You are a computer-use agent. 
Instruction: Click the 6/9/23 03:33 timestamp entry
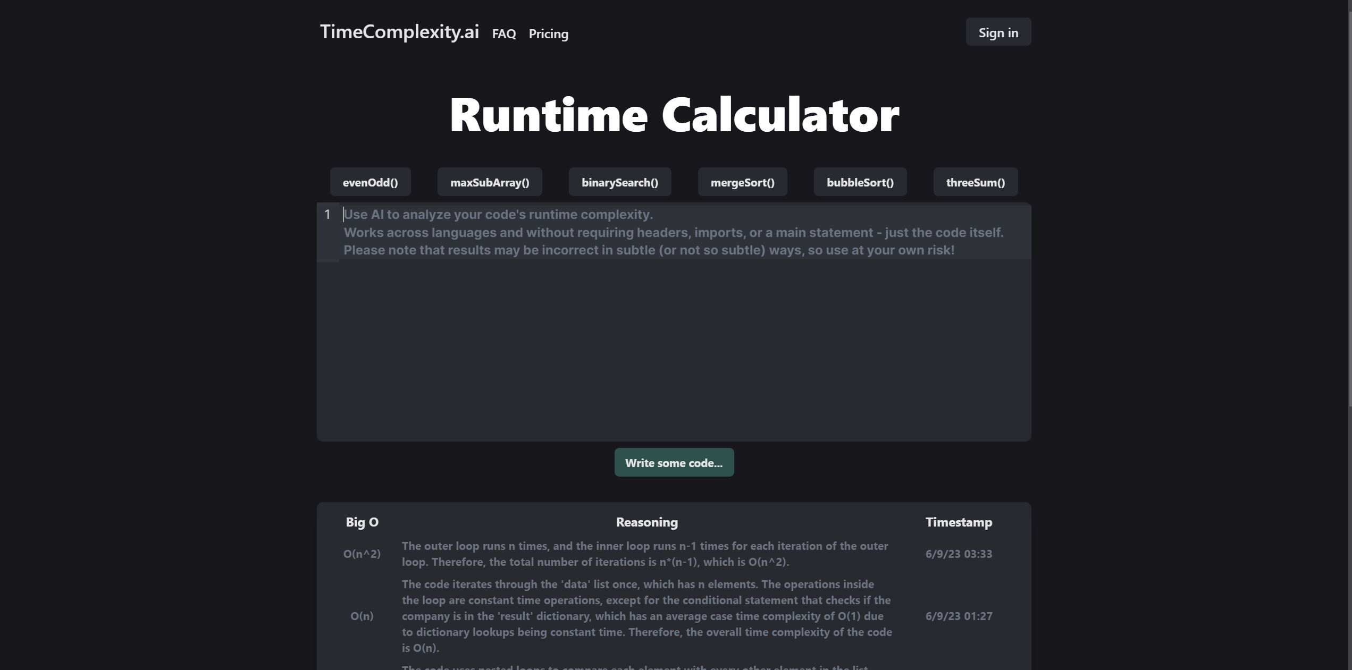coord(959,554)
